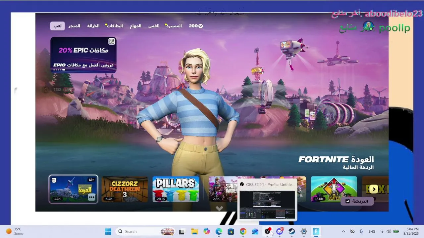Launch Copilot from the taskbar
The height and width of the screenshot is (238, 424).
coord(207,231)
